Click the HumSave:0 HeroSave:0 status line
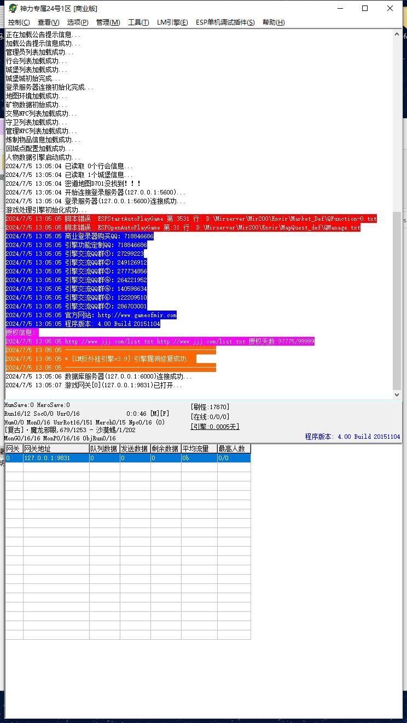 click(37, 405)
